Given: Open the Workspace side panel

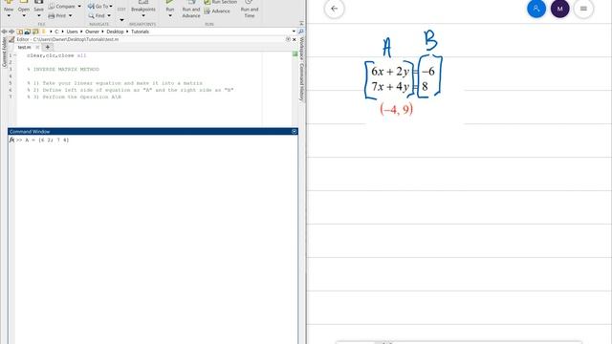Looking at the screenshot, I should (x=302, y=48).
